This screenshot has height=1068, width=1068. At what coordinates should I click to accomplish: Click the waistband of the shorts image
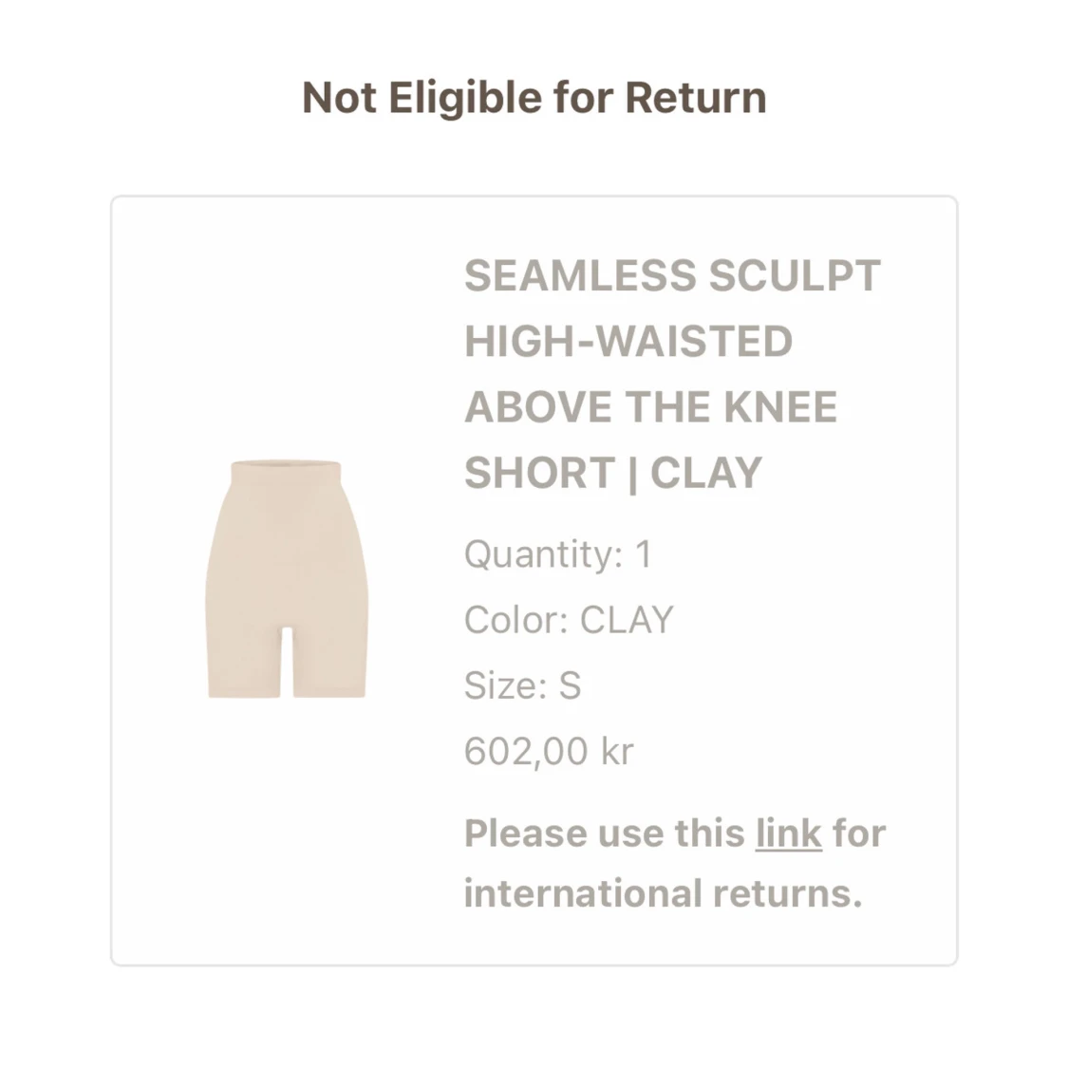click(x=286, y=471)
